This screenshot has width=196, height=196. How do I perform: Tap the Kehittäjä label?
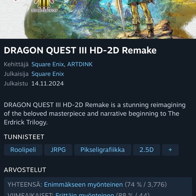click(x=16, y=65)
